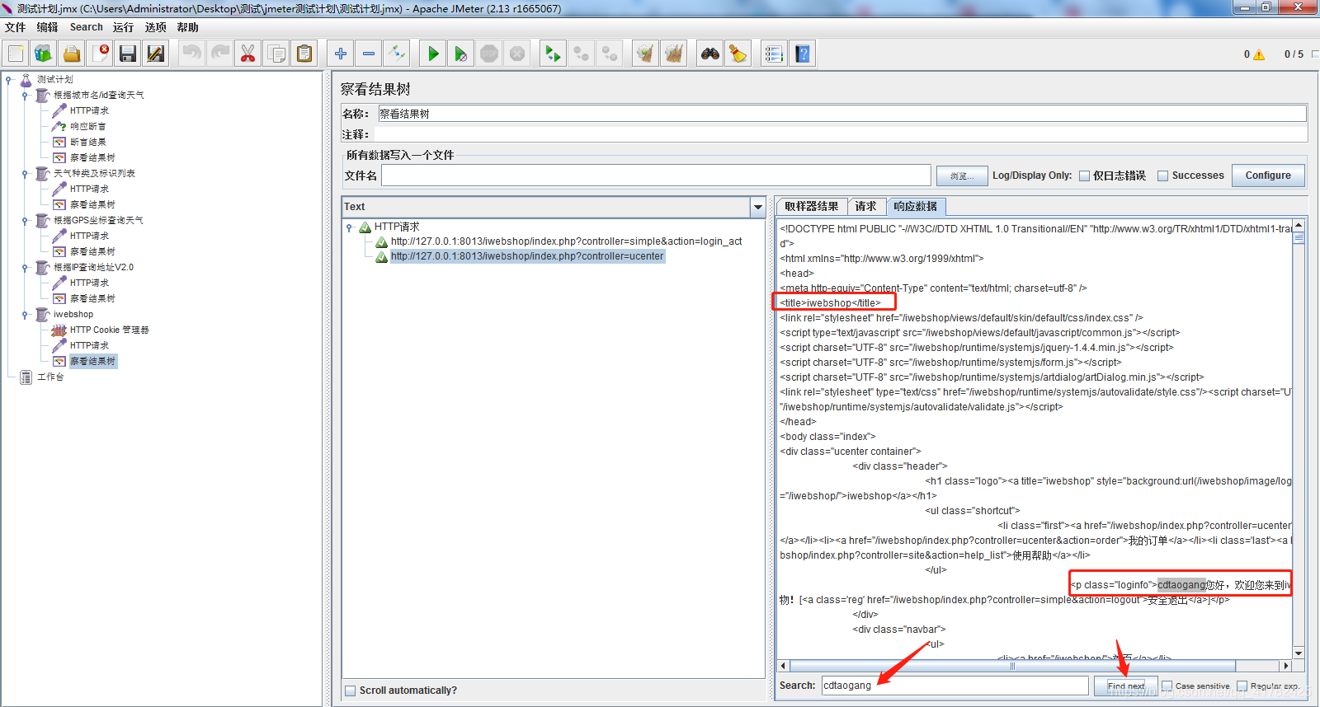Click the 浏览... browse button
The image size is (1320, 707).
click(x=962, y=176)
